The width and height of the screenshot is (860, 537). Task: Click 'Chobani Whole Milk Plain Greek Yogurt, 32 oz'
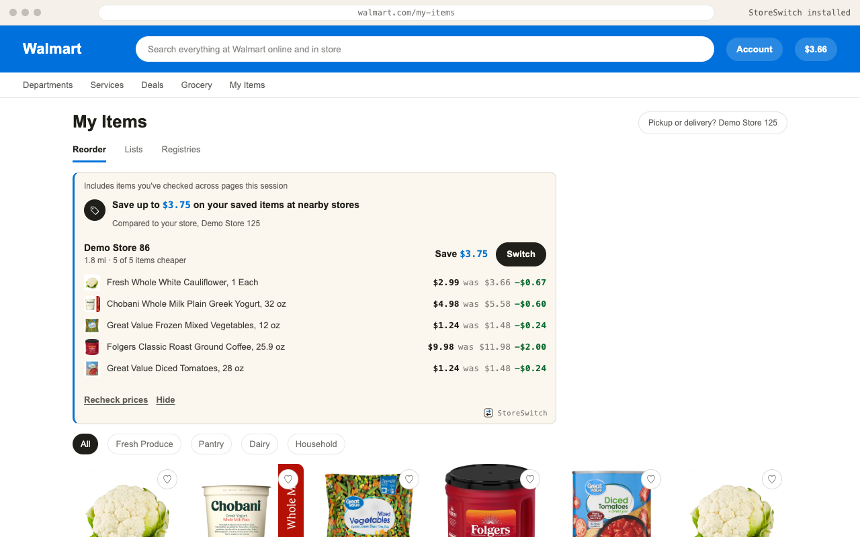(196, 304)
